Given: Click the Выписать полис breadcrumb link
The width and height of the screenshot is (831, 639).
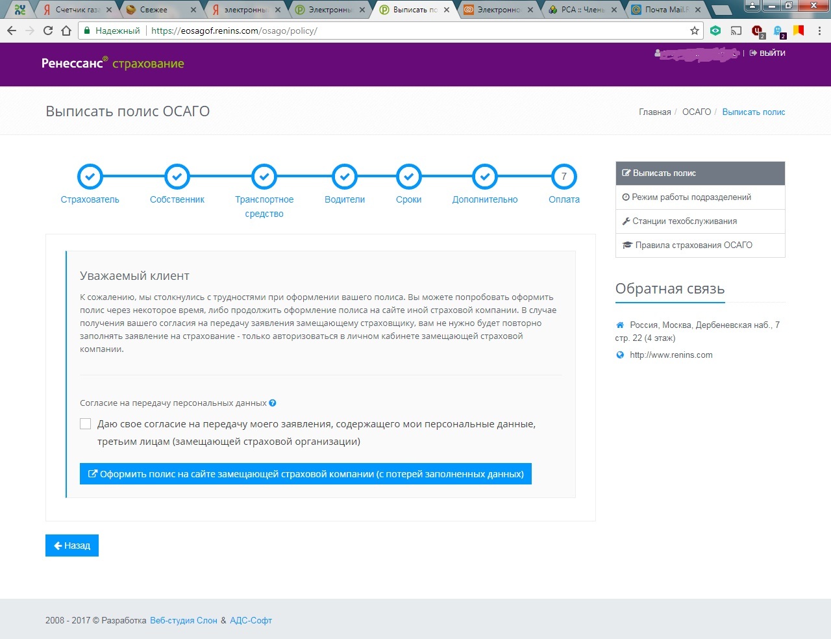Looking at the screenshot, I should [x=754, y=112].
